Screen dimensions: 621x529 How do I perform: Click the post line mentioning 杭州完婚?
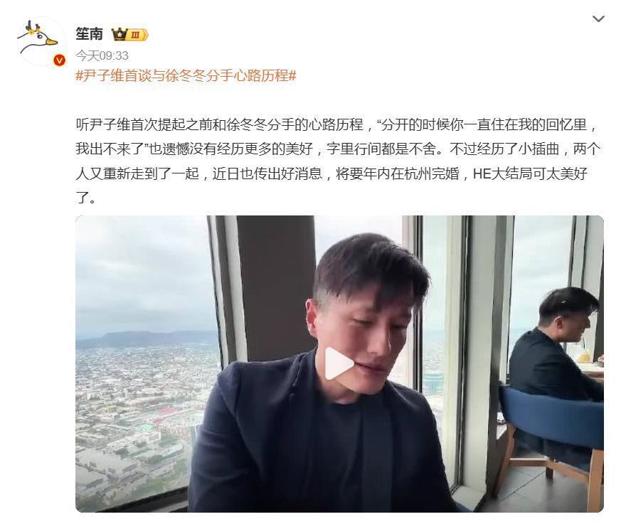pos(331,173)
